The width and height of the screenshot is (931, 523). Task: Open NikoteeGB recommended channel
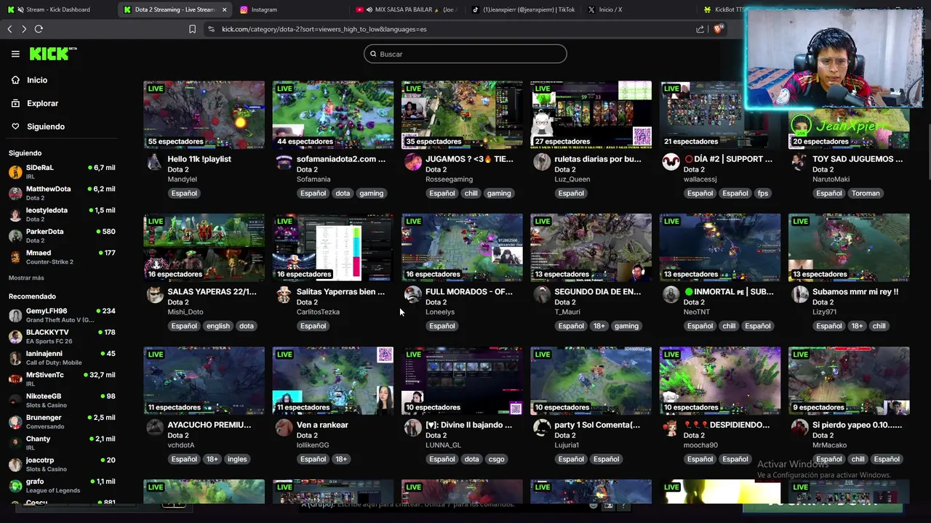click(x=62, y=400)
